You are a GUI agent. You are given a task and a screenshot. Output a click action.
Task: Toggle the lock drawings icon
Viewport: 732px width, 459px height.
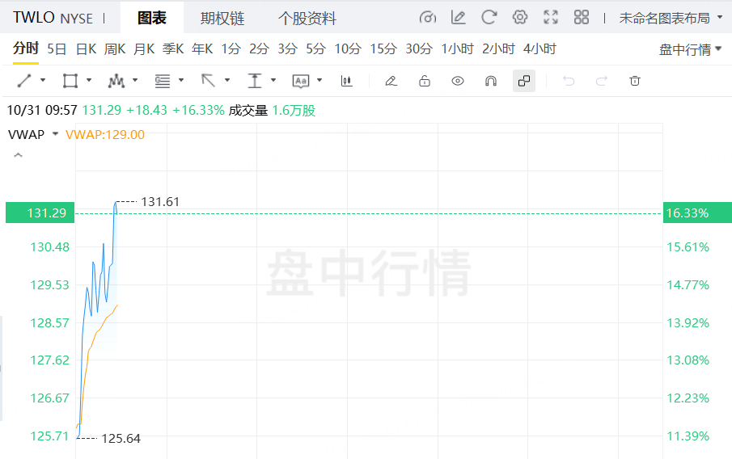click(x=425, y=81)
